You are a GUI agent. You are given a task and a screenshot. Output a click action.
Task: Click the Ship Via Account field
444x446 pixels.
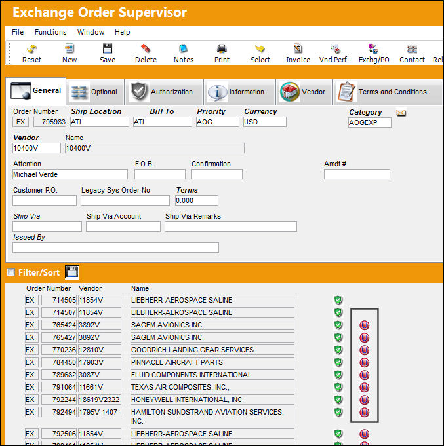coord(123,227)
